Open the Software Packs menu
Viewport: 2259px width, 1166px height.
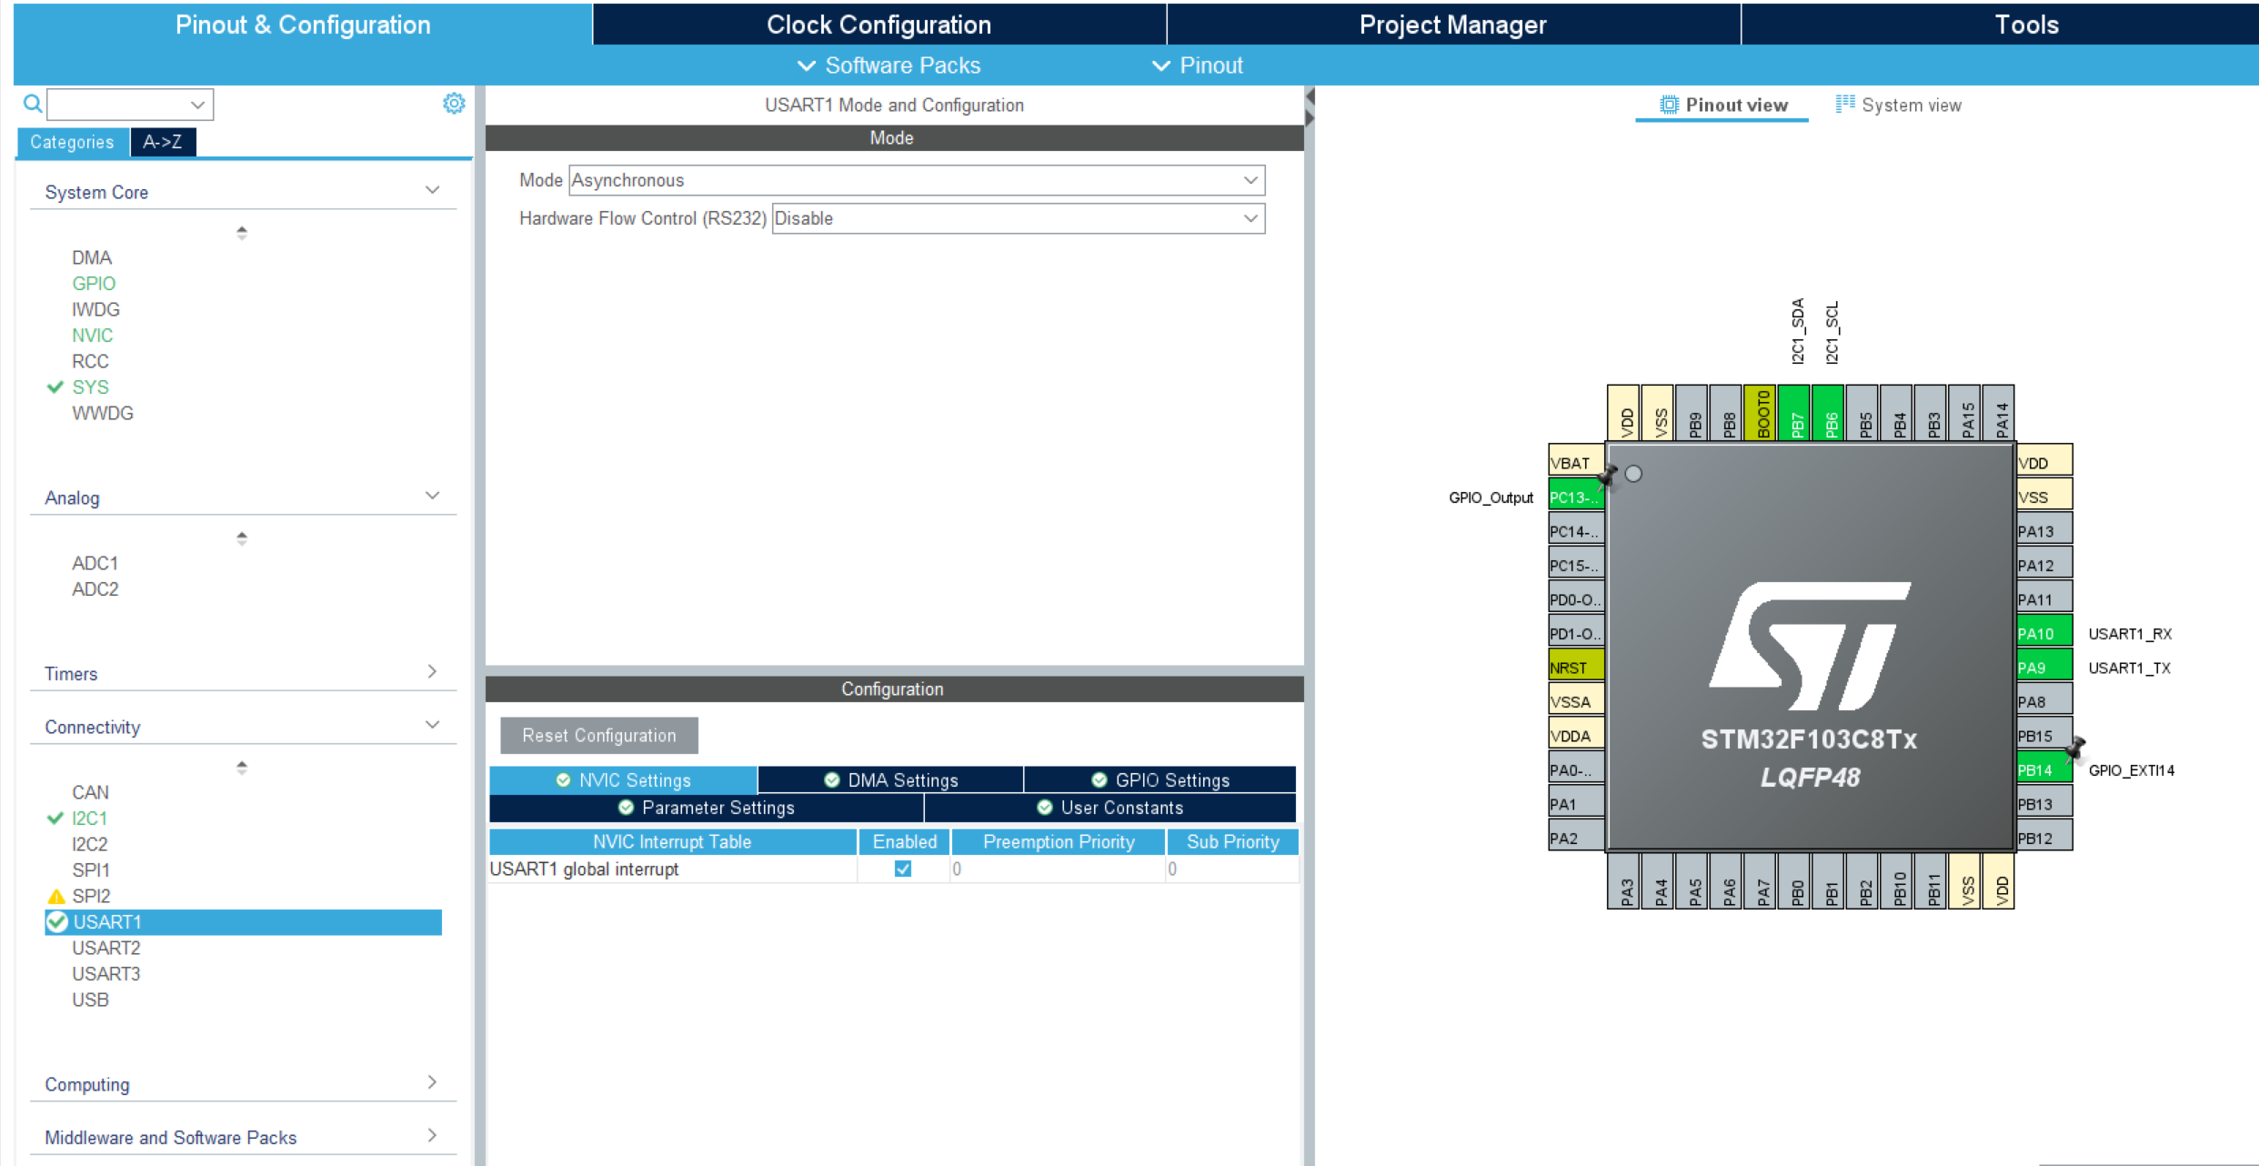889,65
